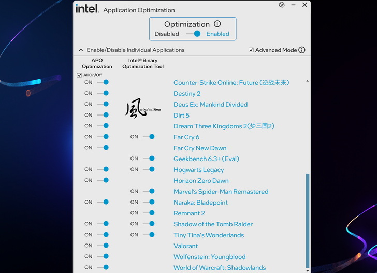
Task: Uncheck the All On/Off checkbox
Action: click(79, 75)
